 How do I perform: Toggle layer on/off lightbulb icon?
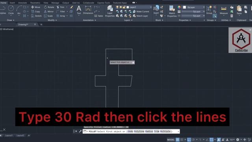coord(117,7)
